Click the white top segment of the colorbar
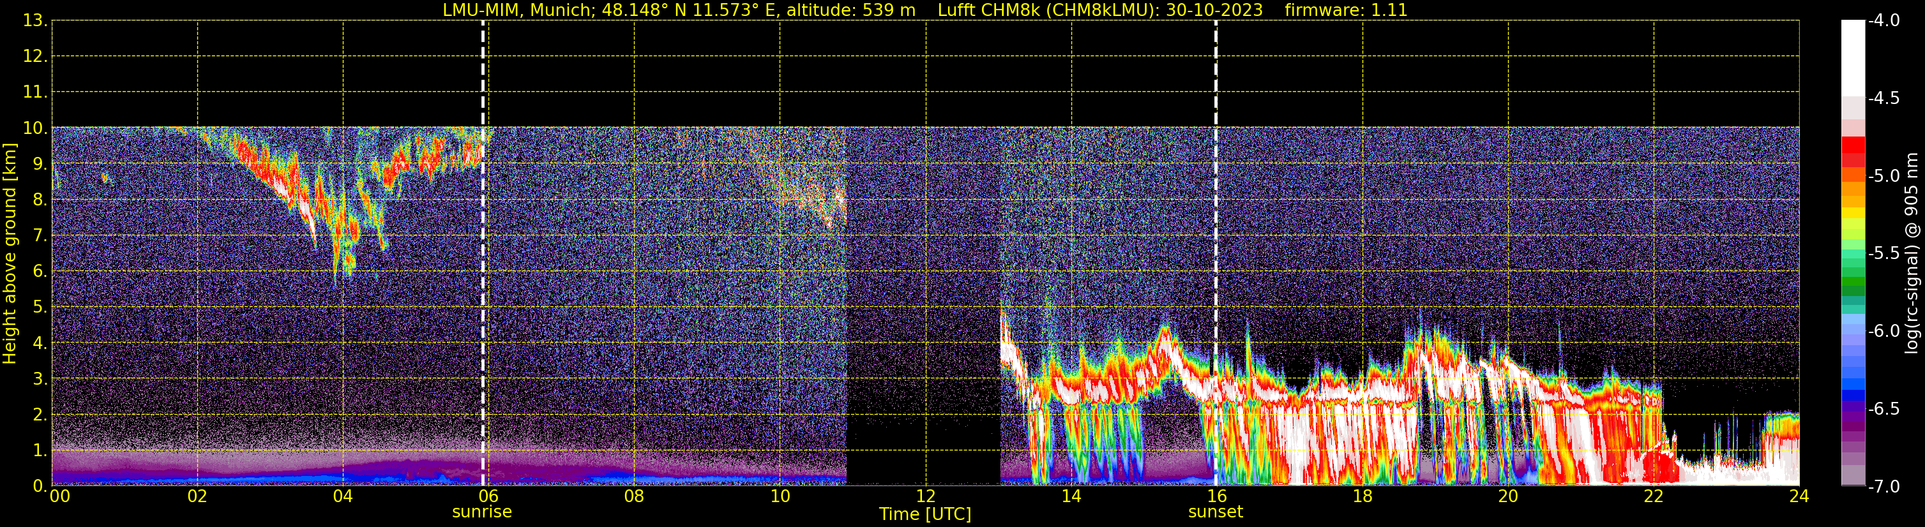The height and width of the screenshot is (527, 1925). pos(1852,58)
